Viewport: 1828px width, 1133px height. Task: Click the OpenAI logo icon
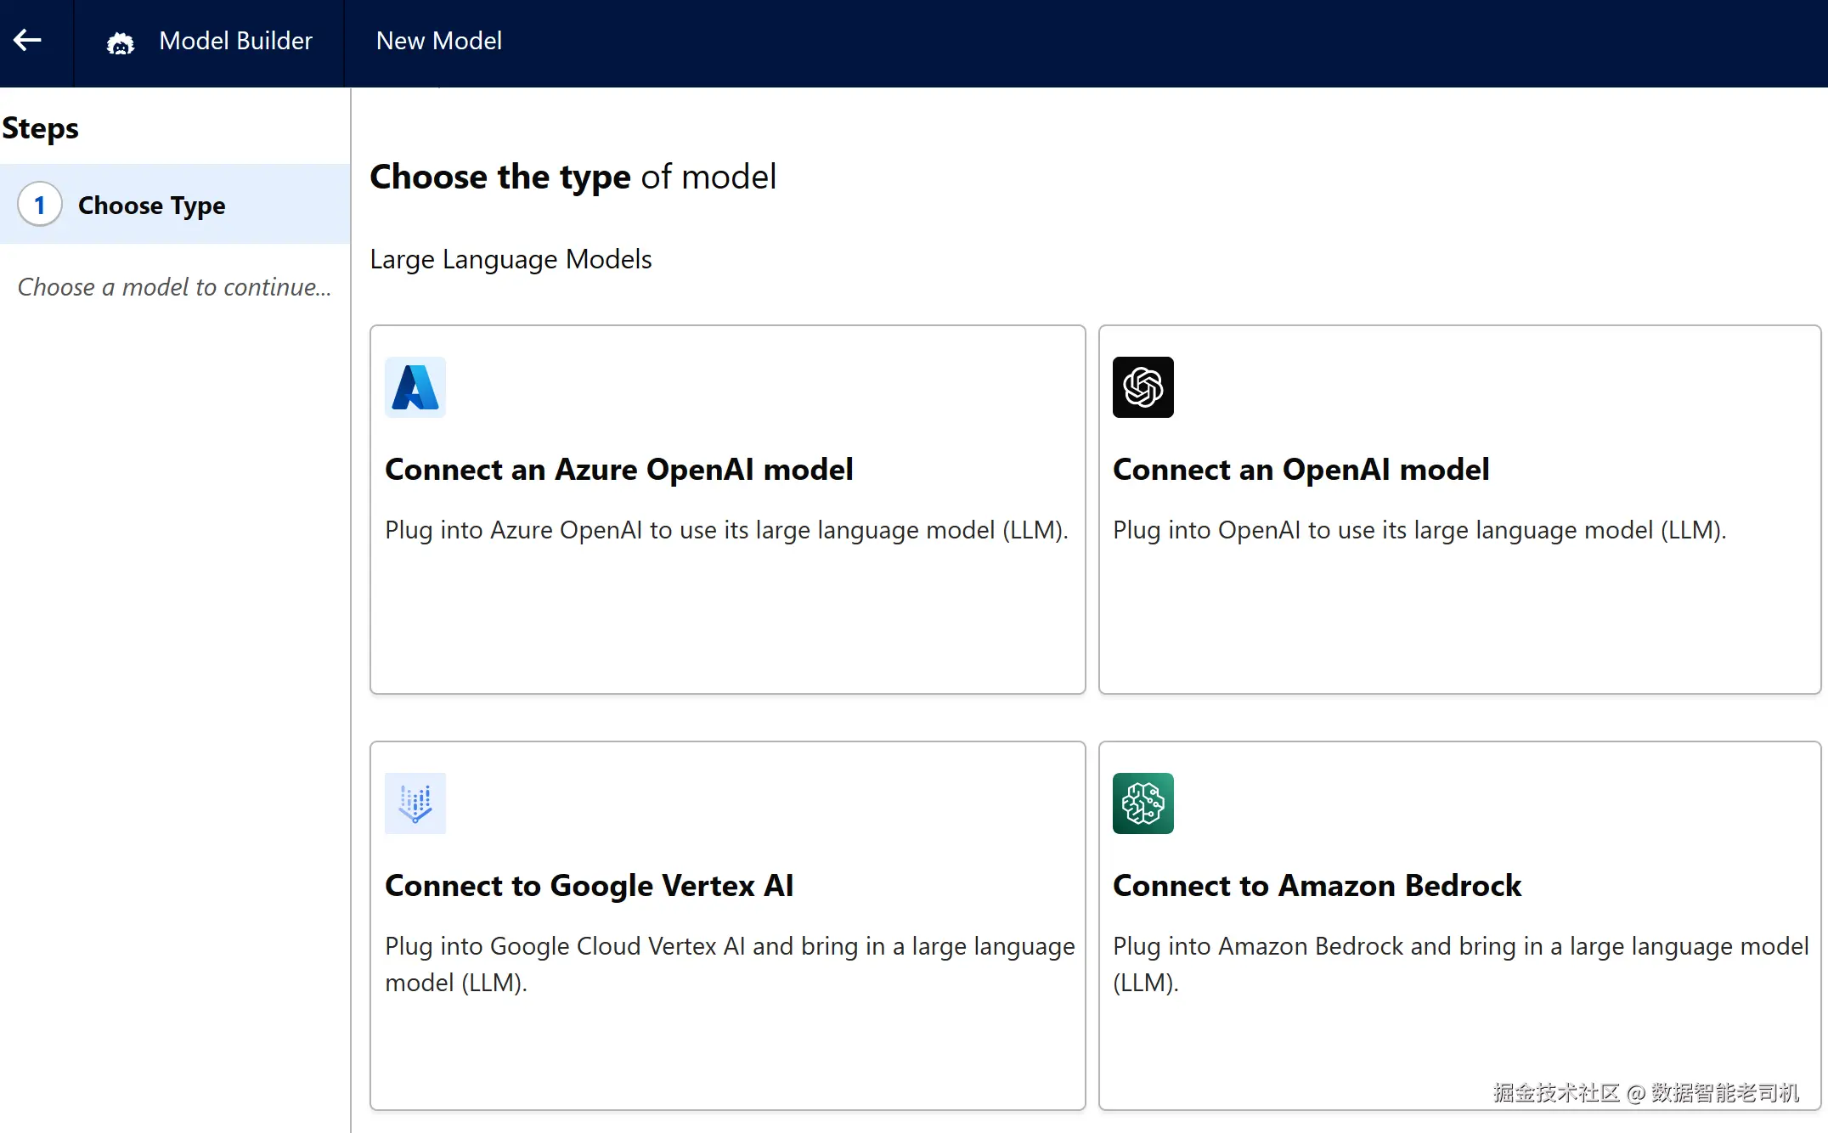(x=1142, y=387)
